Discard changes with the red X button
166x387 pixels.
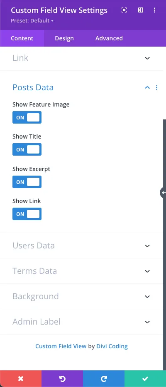21,379
